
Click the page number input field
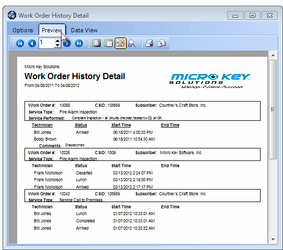(46, 43)
